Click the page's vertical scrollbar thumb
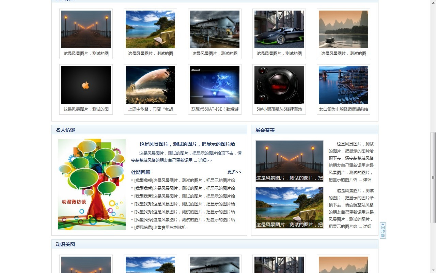 click(433, 177)
